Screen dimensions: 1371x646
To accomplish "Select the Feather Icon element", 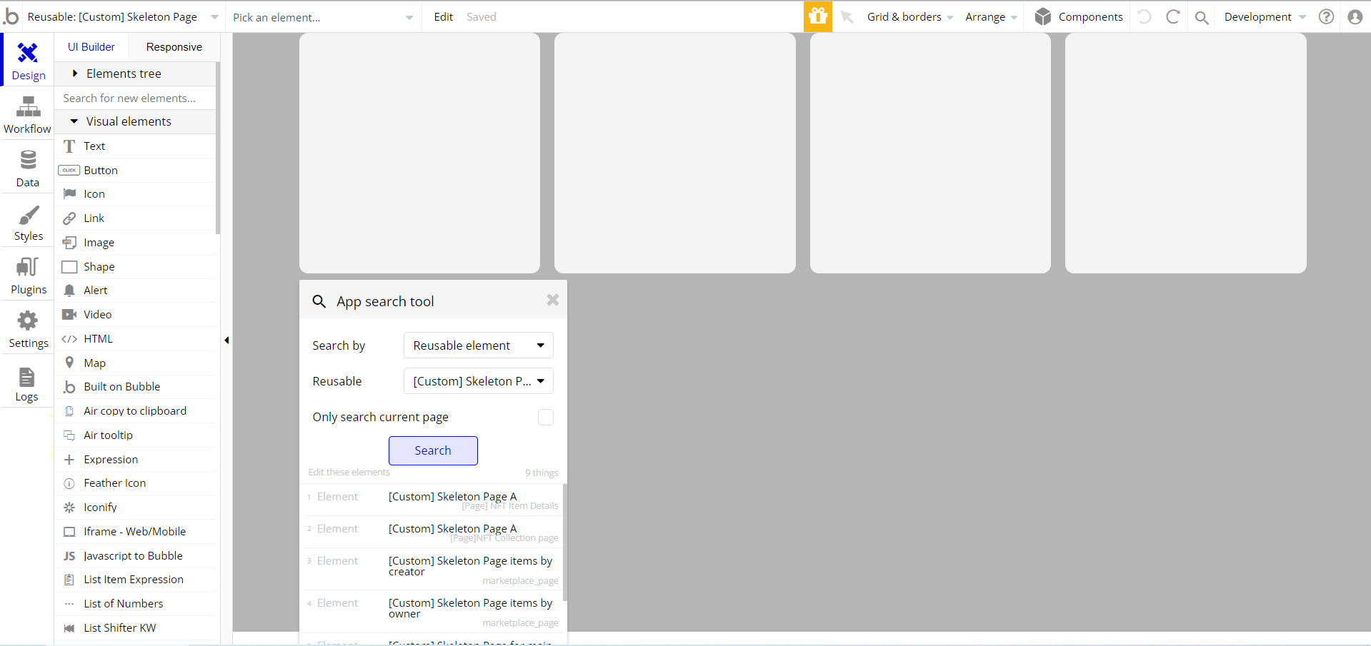I will pyautogui.click(x=135, y=483).
